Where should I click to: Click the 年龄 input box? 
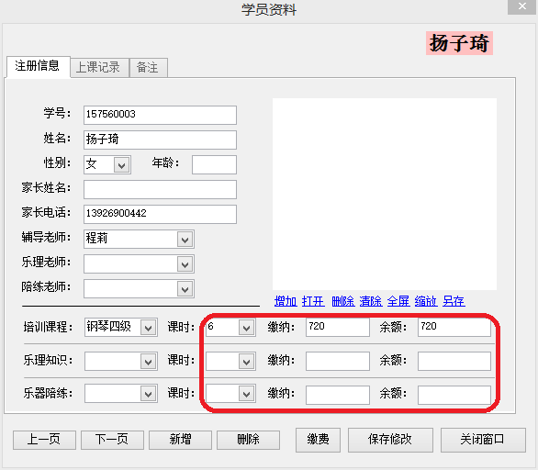pyautogui.click(x=214, y=164)
